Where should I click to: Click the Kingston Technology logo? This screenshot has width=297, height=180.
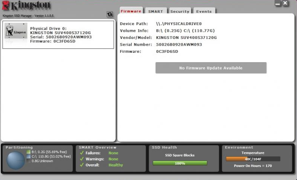[27, 6]
